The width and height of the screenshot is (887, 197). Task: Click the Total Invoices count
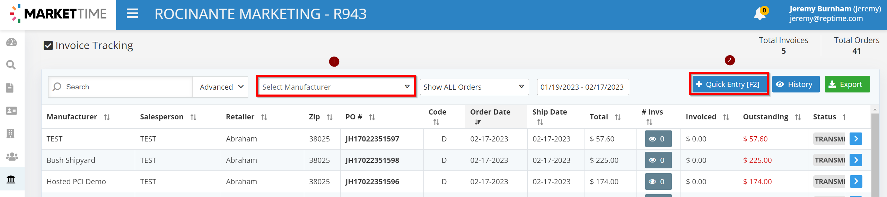click(783, 51)
